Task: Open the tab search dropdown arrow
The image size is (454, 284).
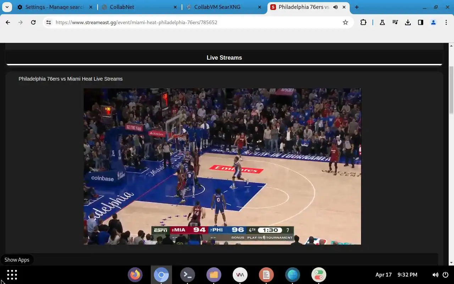Action: pos(7,7)
